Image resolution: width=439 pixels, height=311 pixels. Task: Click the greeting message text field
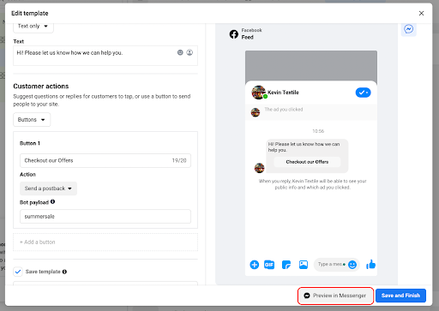(105, 56)
